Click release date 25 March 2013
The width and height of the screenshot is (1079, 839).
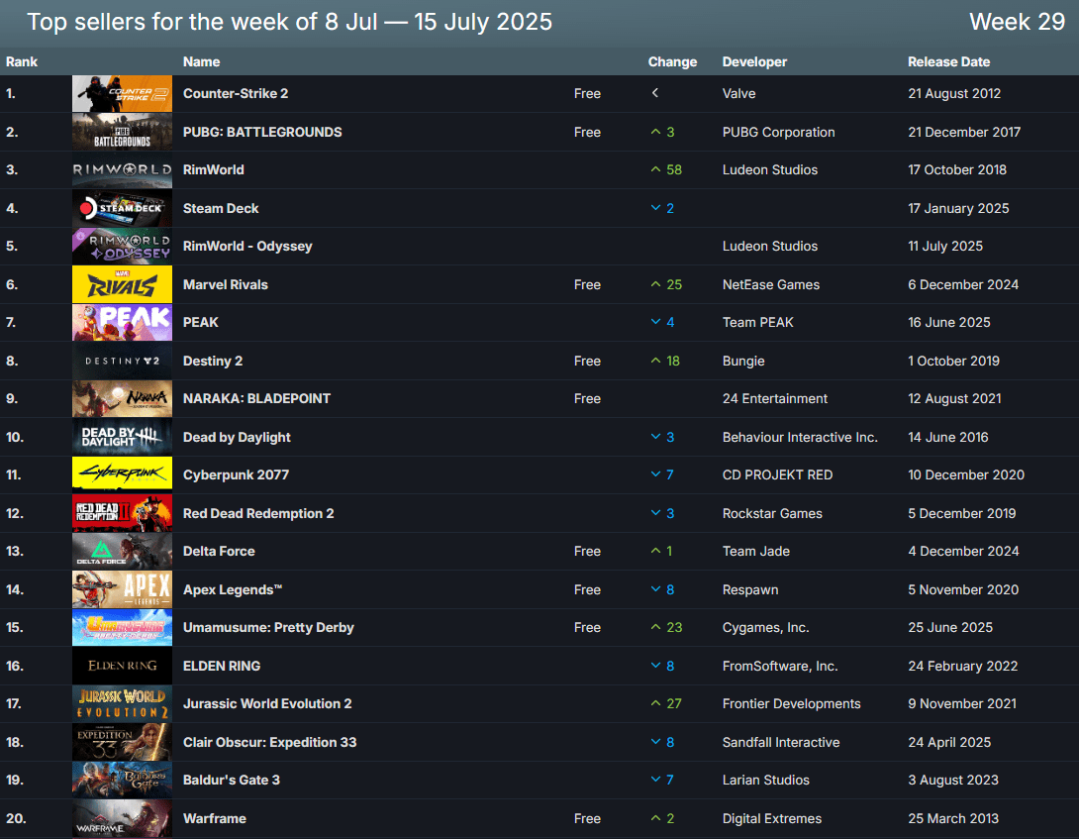click(952, 819)
